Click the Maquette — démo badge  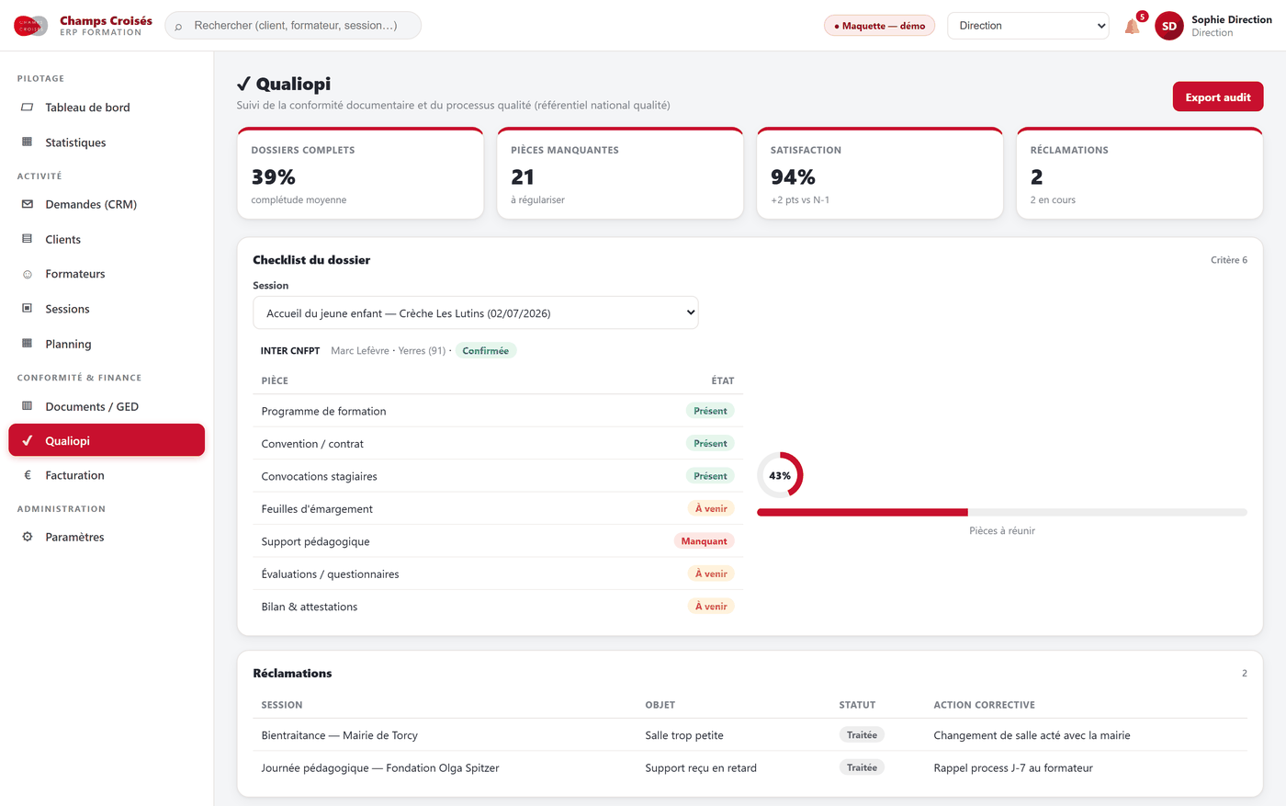[x=879, y=26]
